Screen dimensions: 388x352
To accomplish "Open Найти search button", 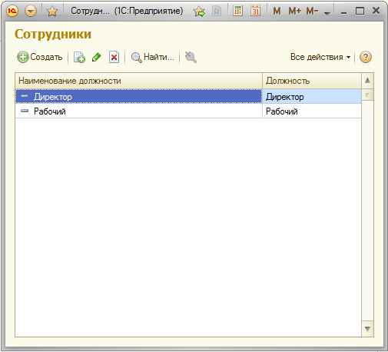I will pos(153,57).
